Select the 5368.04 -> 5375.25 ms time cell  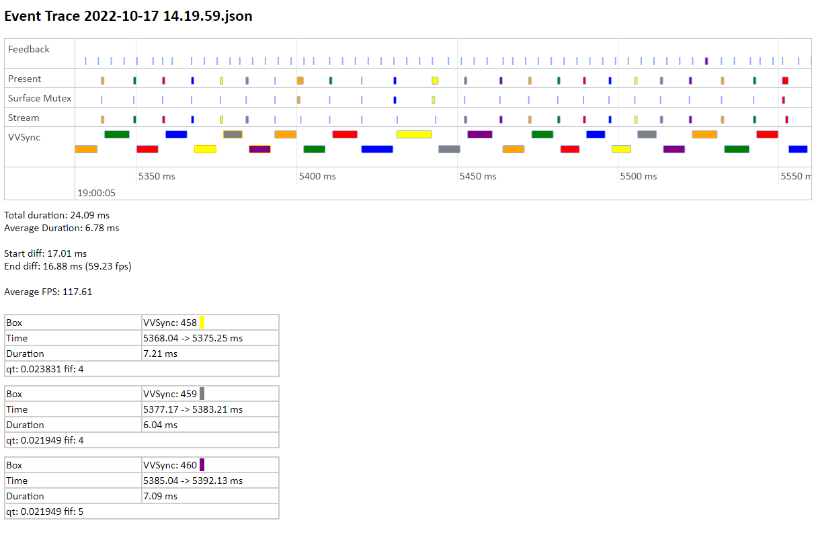(193, 338)
